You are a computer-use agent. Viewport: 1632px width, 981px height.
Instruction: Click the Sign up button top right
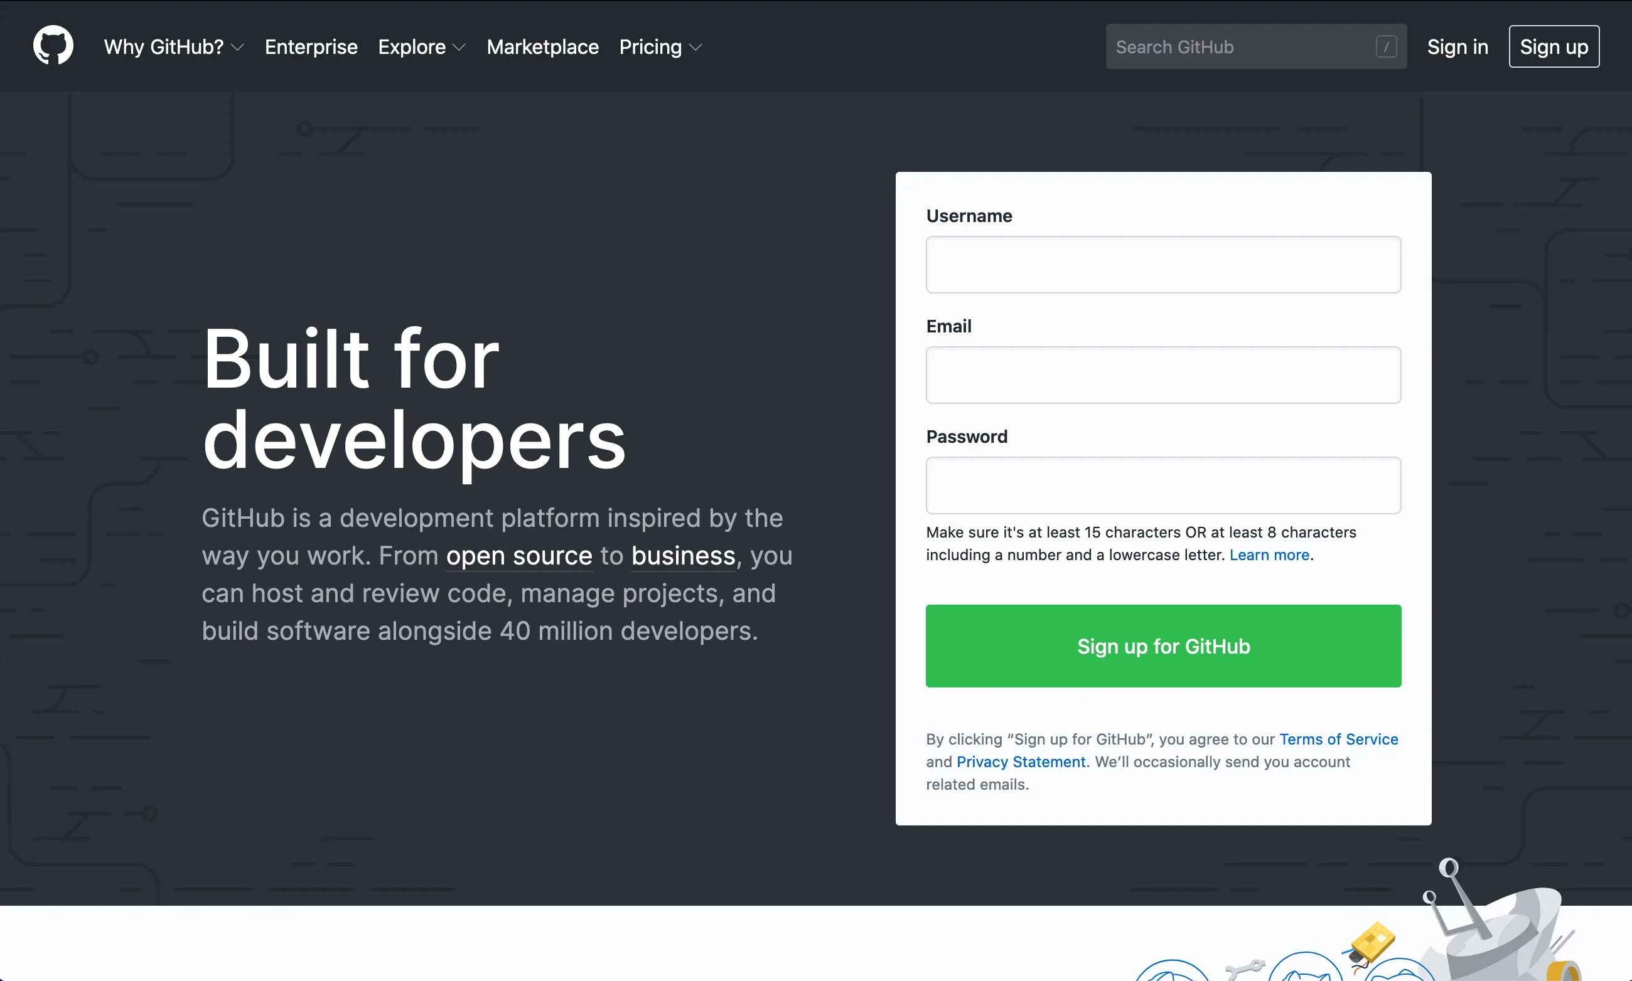tap(1554, 46)
